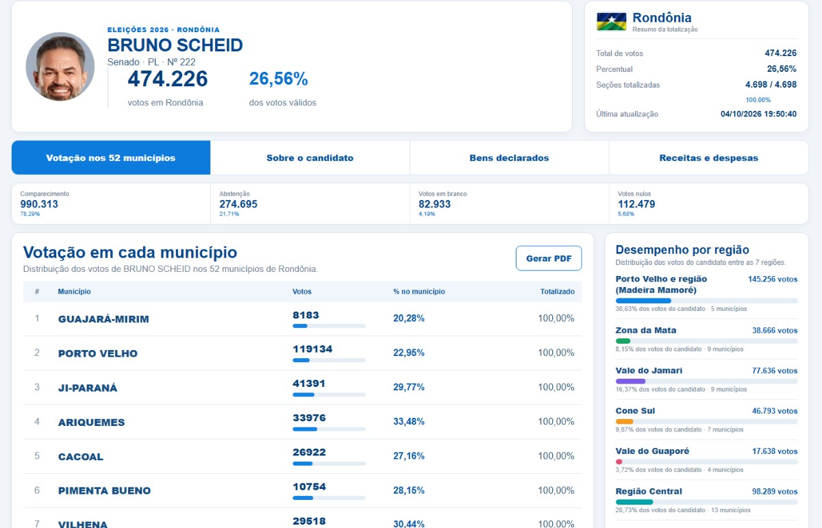
Task: Select the GUAJARÁ-MIRIM municipality row
Action: [303, 318]
